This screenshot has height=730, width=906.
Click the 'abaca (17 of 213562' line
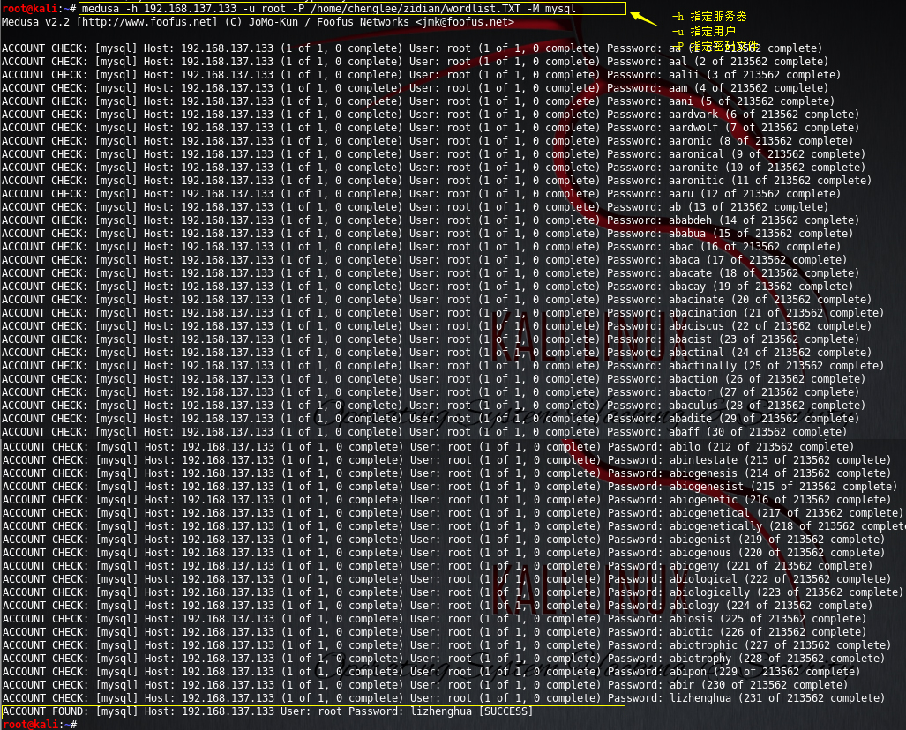(x=424, y=260)
